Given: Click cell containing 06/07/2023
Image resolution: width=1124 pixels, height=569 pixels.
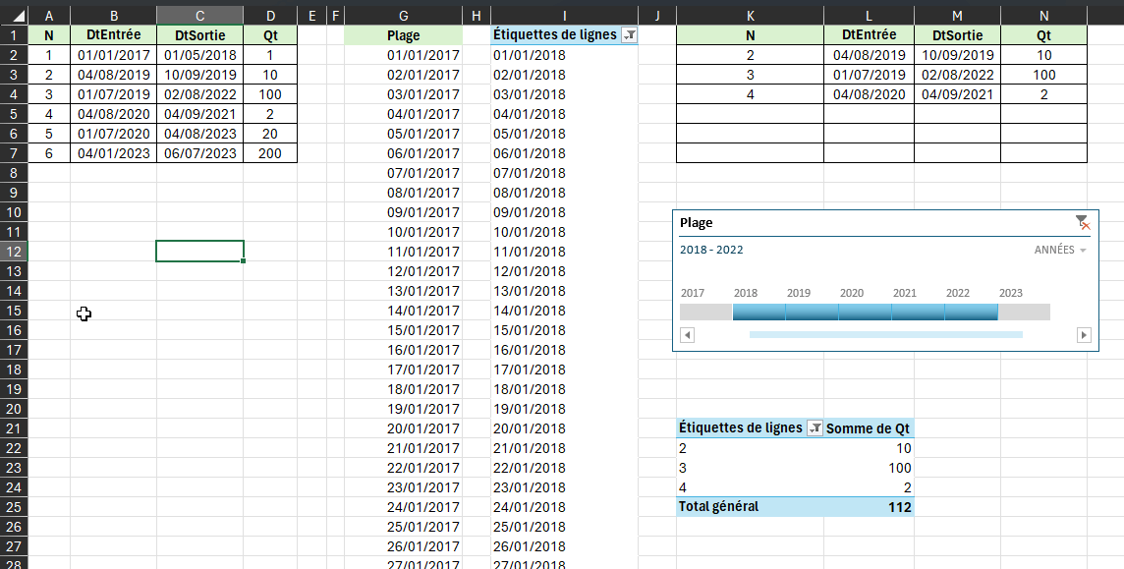Looking at the screenshot, I should [200, 153].
